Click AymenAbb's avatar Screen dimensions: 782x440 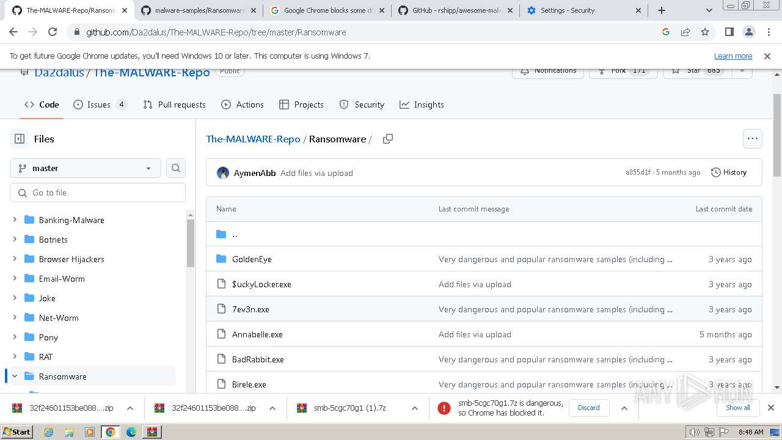(223, 173)
